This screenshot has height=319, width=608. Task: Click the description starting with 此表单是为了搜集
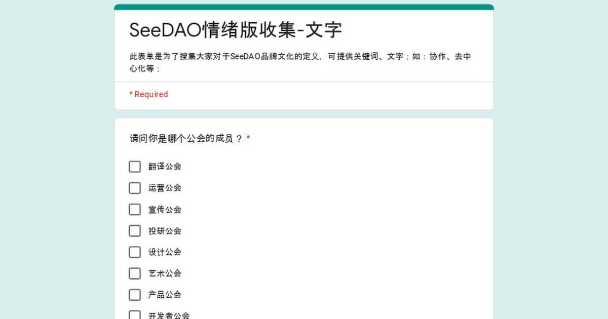[x=300, y=63]
